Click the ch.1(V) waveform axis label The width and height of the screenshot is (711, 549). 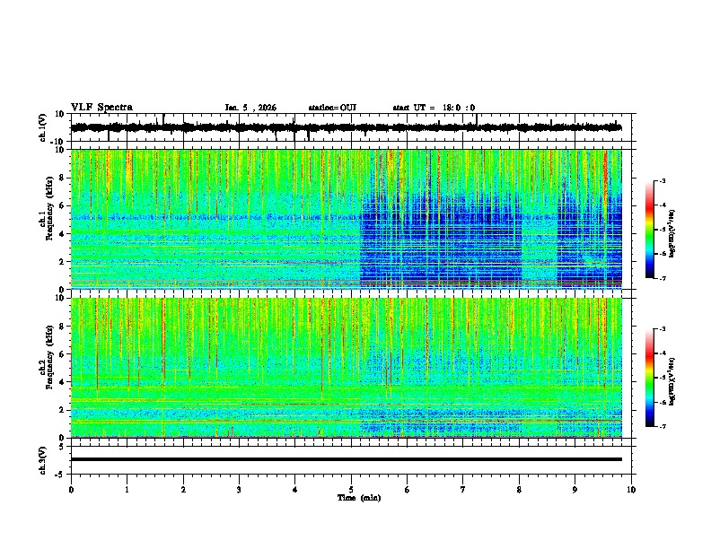43,127
